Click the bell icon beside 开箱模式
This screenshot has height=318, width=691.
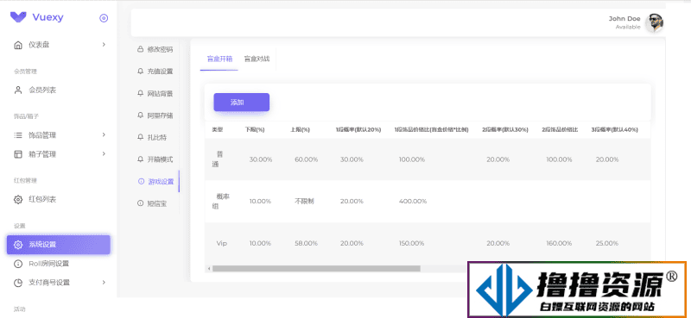pyautogui.click(x=141, y=159)
